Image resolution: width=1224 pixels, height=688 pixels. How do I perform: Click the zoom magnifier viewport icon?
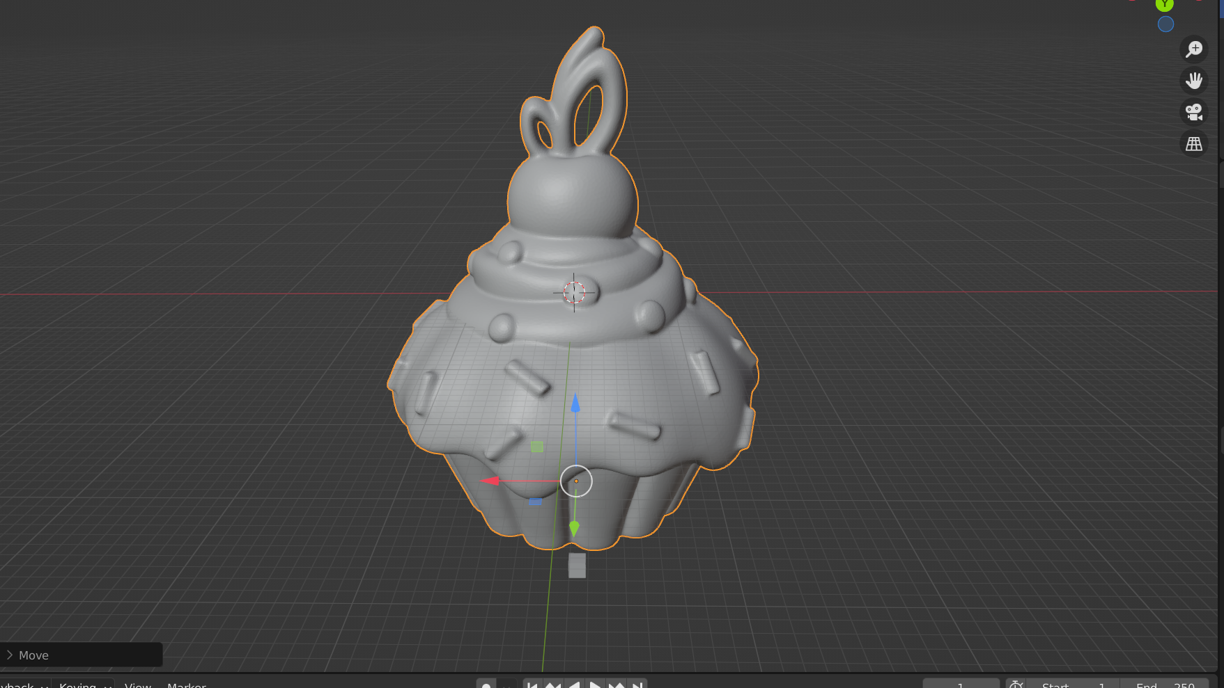coord(1194,49)
